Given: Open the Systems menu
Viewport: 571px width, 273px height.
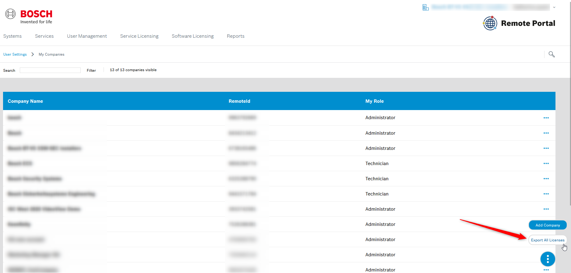Looking at the screenshot, I should pos(12,36).
